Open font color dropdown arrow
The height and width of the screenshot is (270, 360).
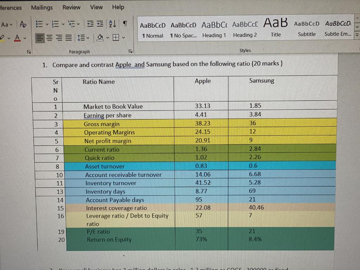25,38
